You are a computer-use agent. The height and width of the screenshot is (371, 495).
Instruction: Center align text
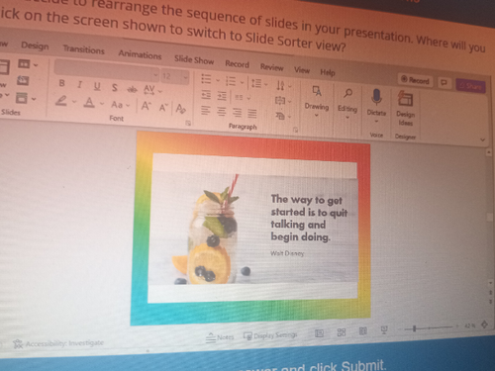[221, 112]
